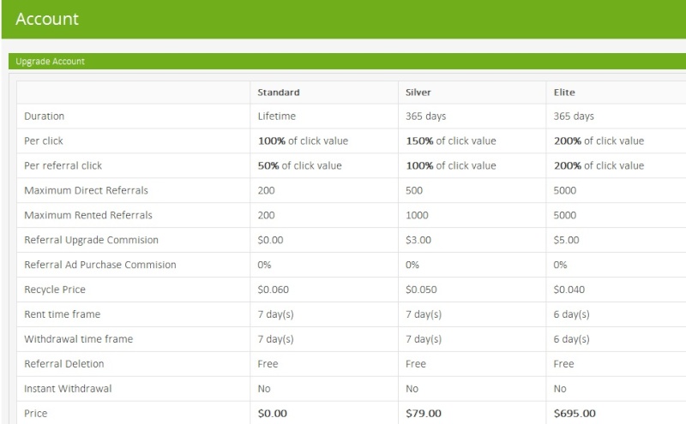Click Elite price $695.00
This screenshot has height=424, width=686.
(575, 414)
